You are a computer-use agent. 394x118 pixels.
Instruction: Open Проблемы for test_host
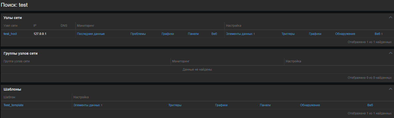[138, 34]
